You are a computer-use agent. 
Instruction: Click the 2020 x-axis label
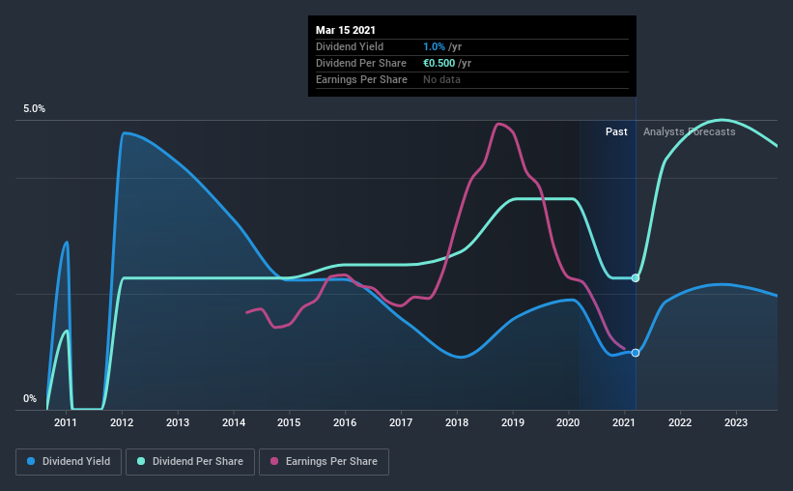point(568,422)
